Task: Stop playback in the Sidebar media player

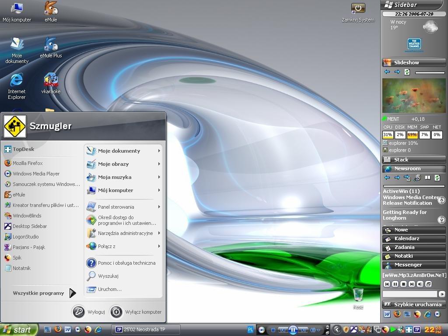Action: pos(403,284)
